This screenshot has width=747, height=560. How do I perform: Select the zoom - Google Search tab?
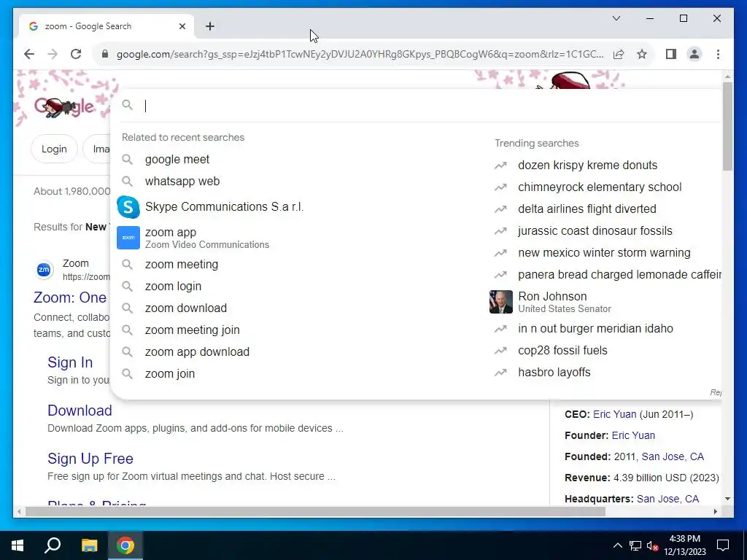(x=107, y=26)
